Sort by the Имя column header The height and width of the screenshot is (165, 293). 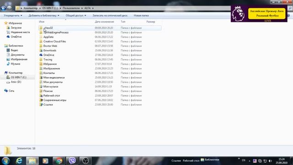click(x=42, y=22)
